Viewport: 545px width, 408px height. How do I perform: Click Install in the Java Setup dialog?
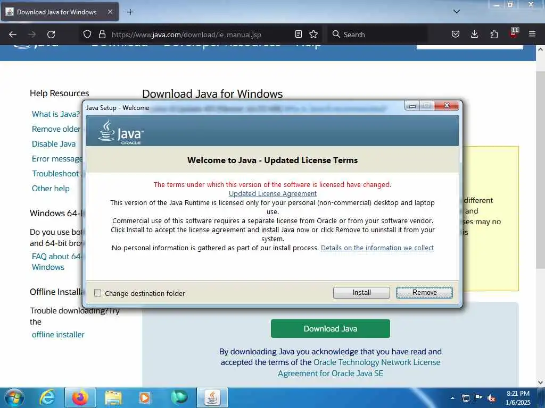361,293
